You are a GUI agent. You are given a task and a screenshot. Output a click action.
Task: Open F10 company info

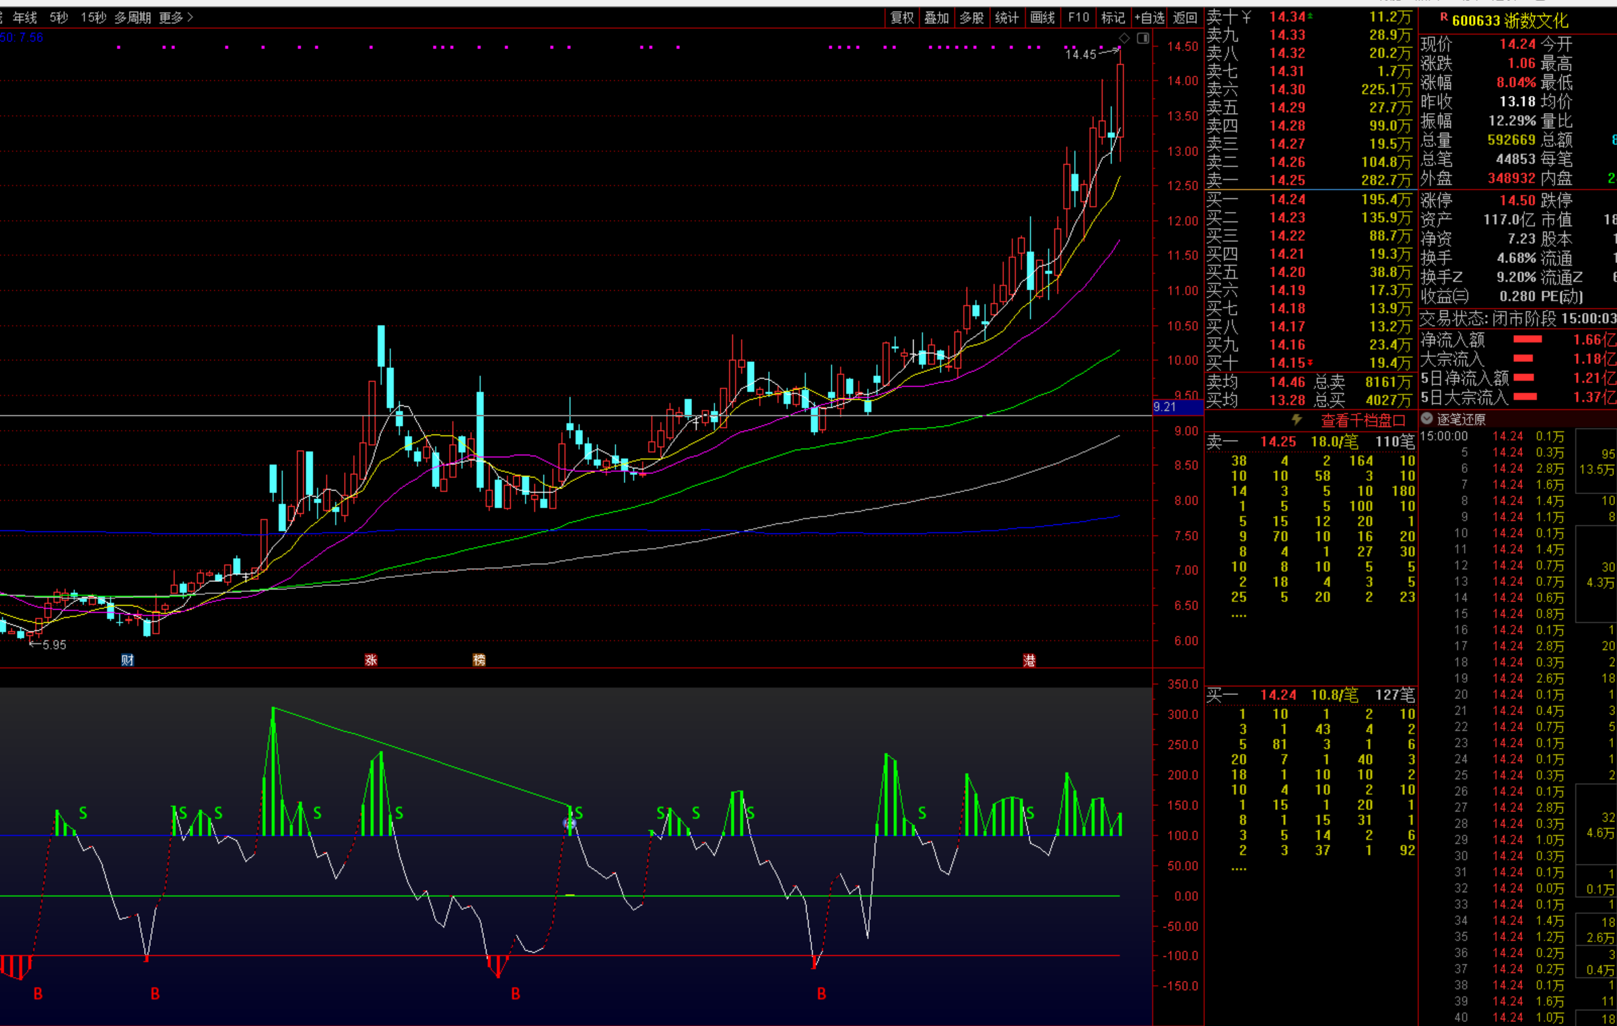(1078, 18)
